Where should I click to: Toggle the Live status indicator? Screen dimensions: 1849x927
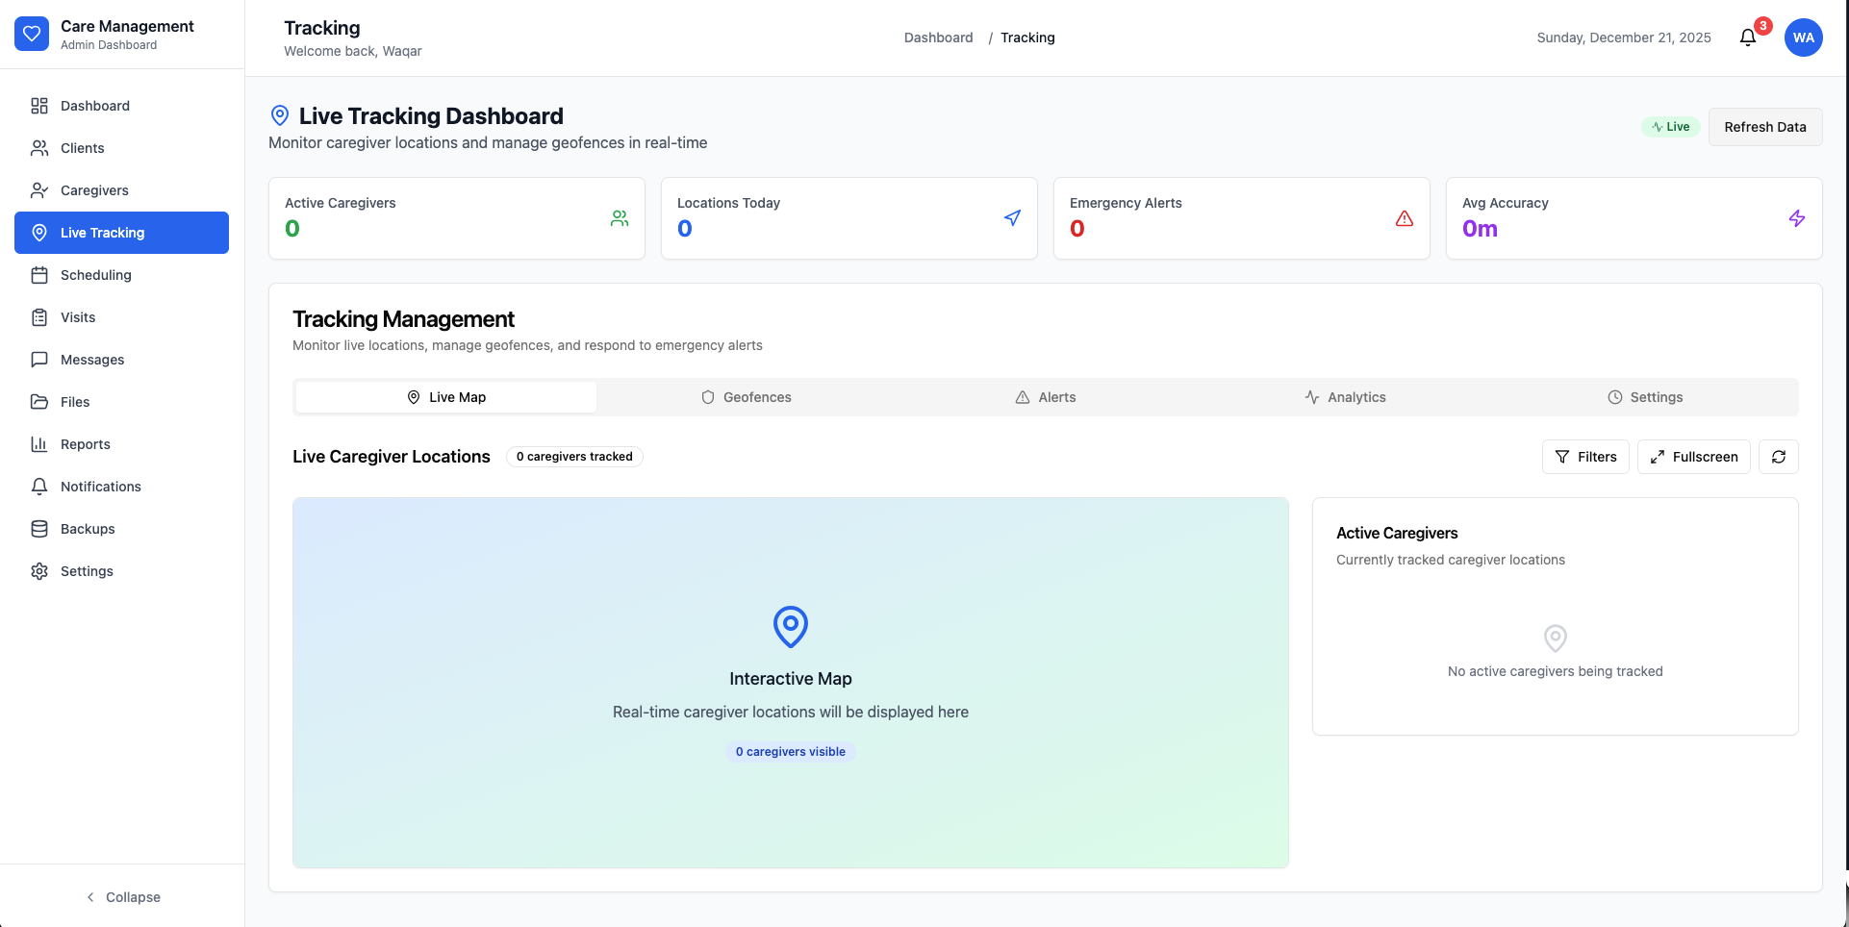[x=1670, y=126]
